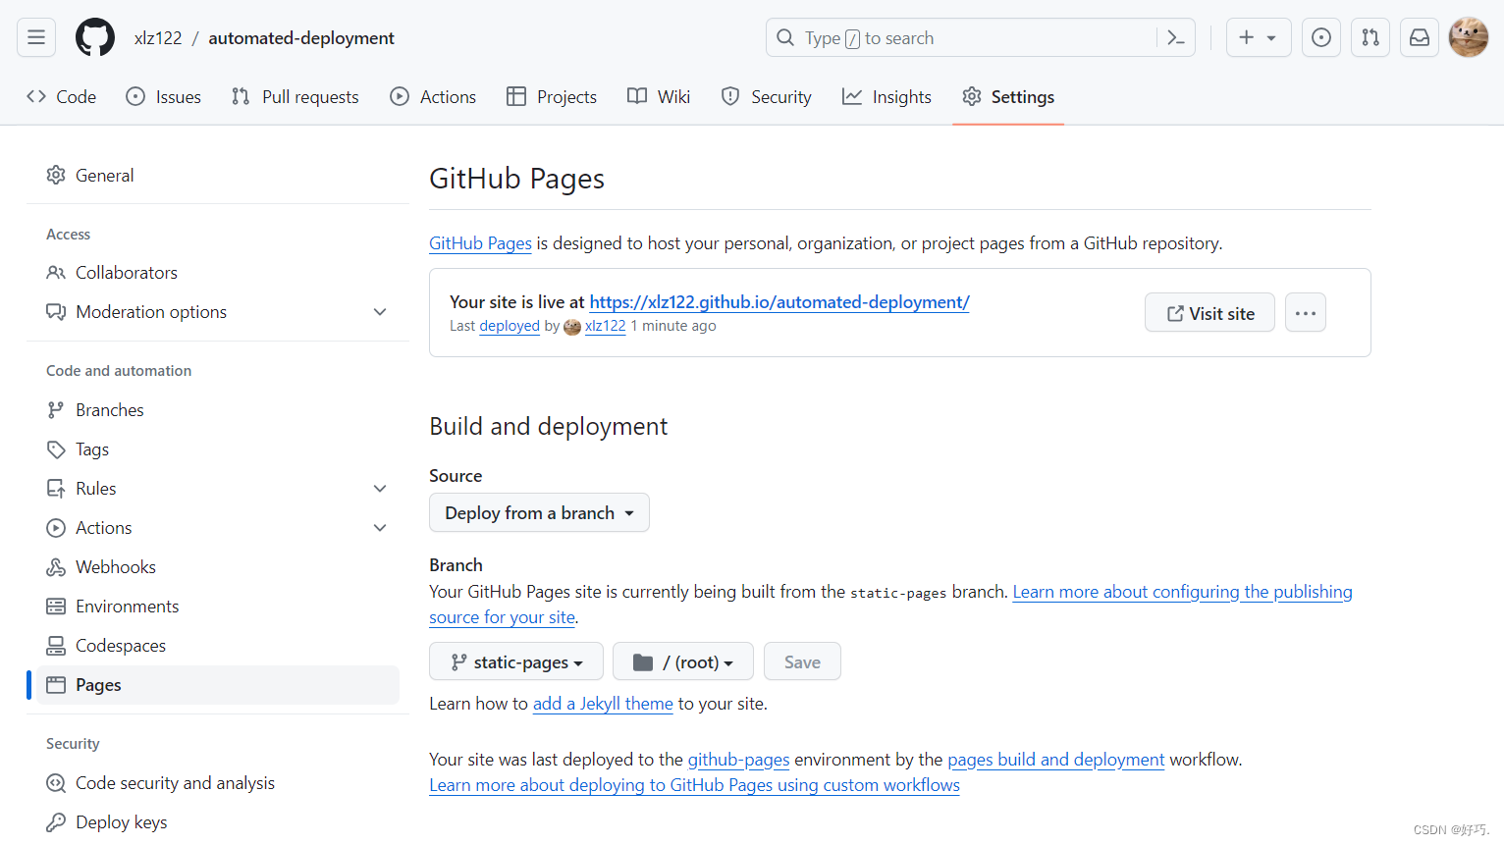Click the Codespaces icon

pos(56,645)
